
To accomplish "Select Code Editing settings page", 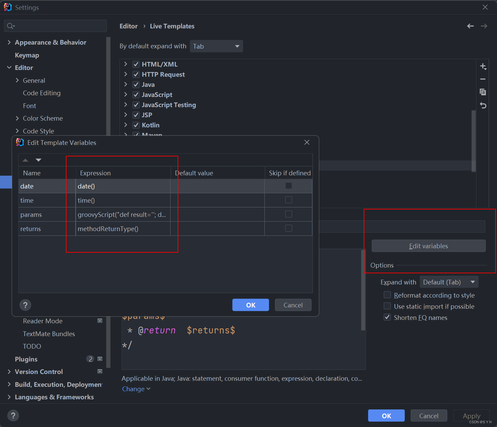I will click(x=42, y=93).
